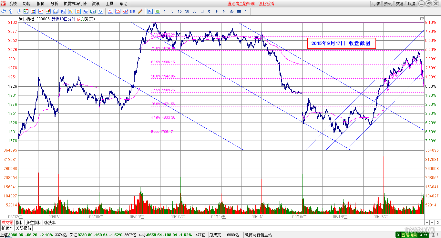Switch to monthly (月) period
The image size is (441, 238).
coord(217,11)
